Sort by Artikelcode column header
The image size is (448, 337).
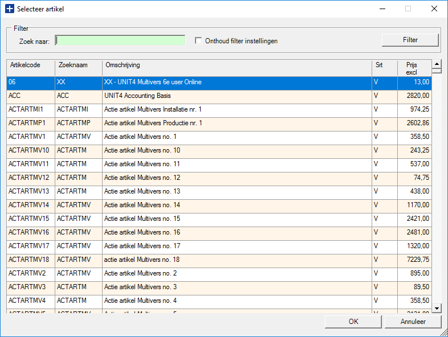point(31,68)
